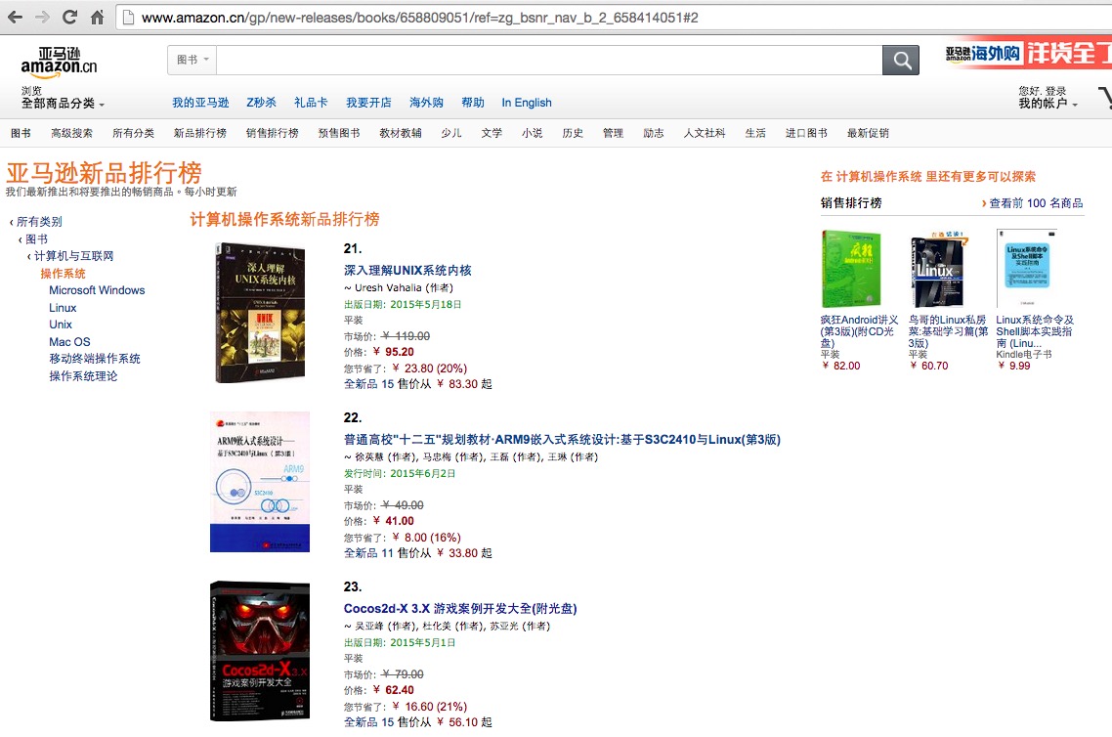Open the Z秒杀 deals link
Screen dimensions: 1112x737
coord(261,103)
